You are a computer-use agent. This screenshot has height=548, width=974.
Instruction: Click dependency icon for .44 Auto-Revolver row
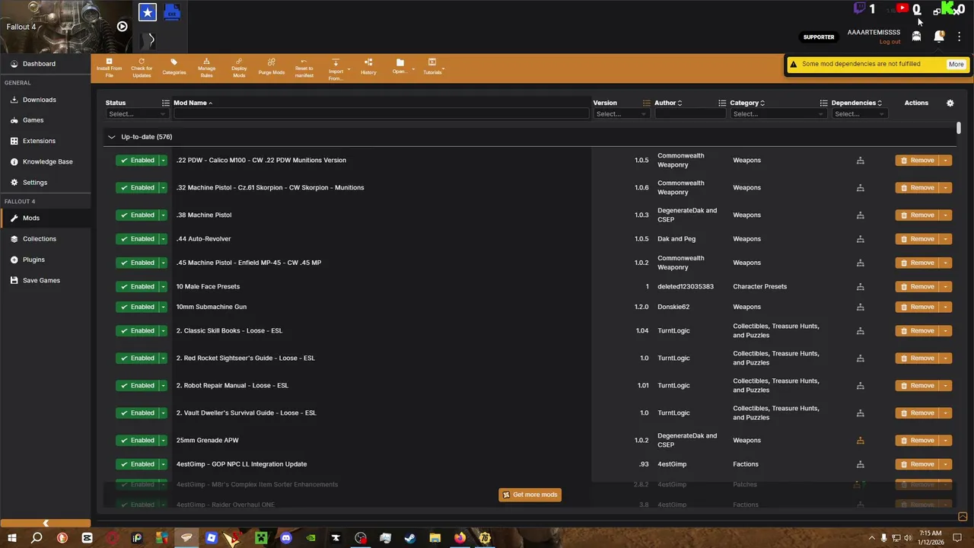tap(861, 239)
